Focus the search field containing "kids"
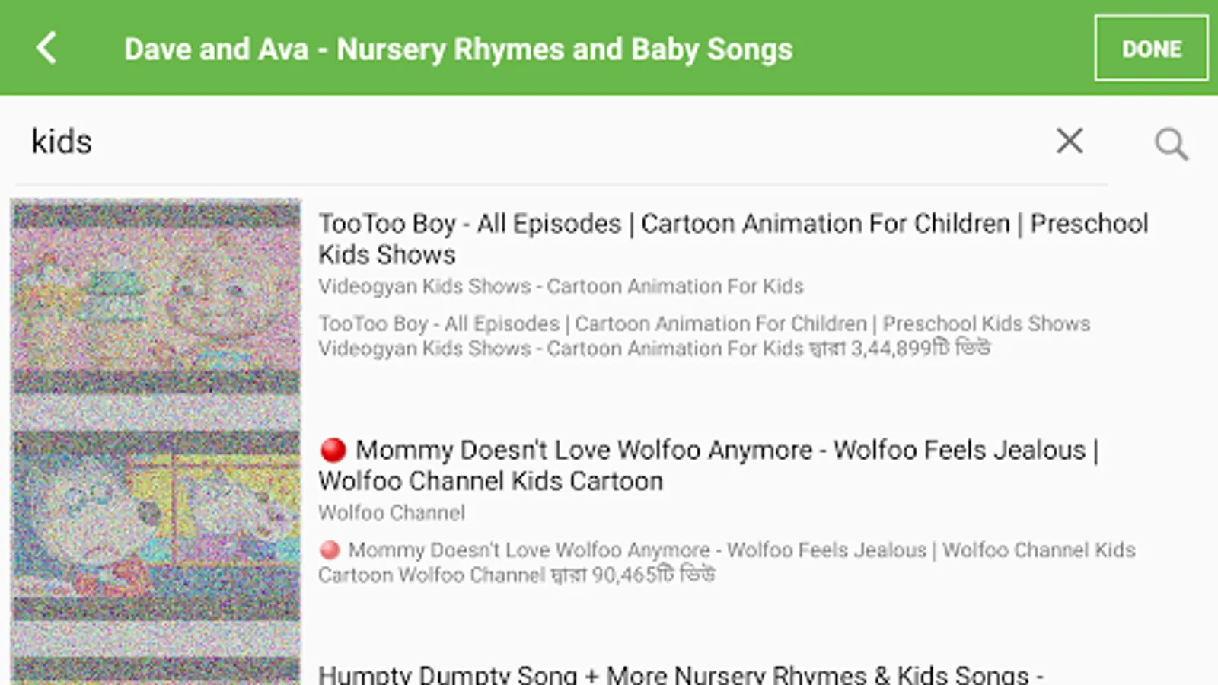The width and height of the screenshot is (1218, 685). coord(533,142)
